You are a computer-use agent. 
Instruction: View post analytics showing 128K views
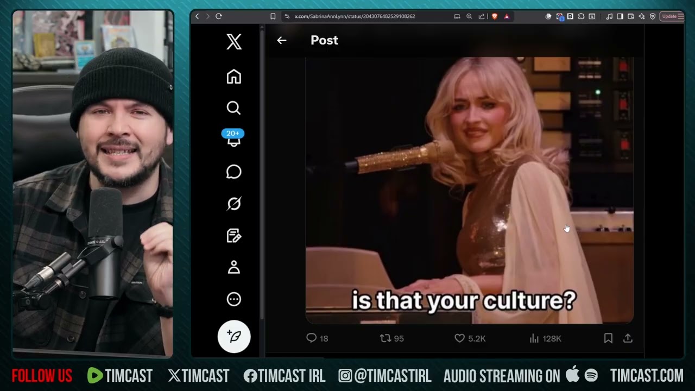(534, 338)
